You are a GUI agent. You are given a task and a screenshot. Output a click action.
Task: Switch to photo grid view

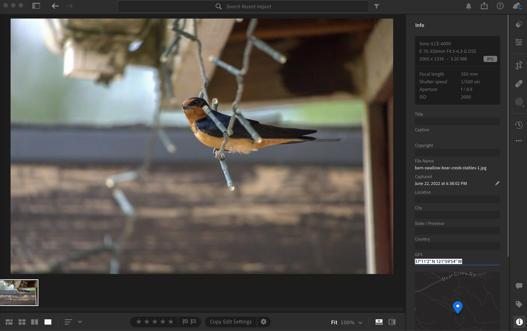tap(9, 322)
